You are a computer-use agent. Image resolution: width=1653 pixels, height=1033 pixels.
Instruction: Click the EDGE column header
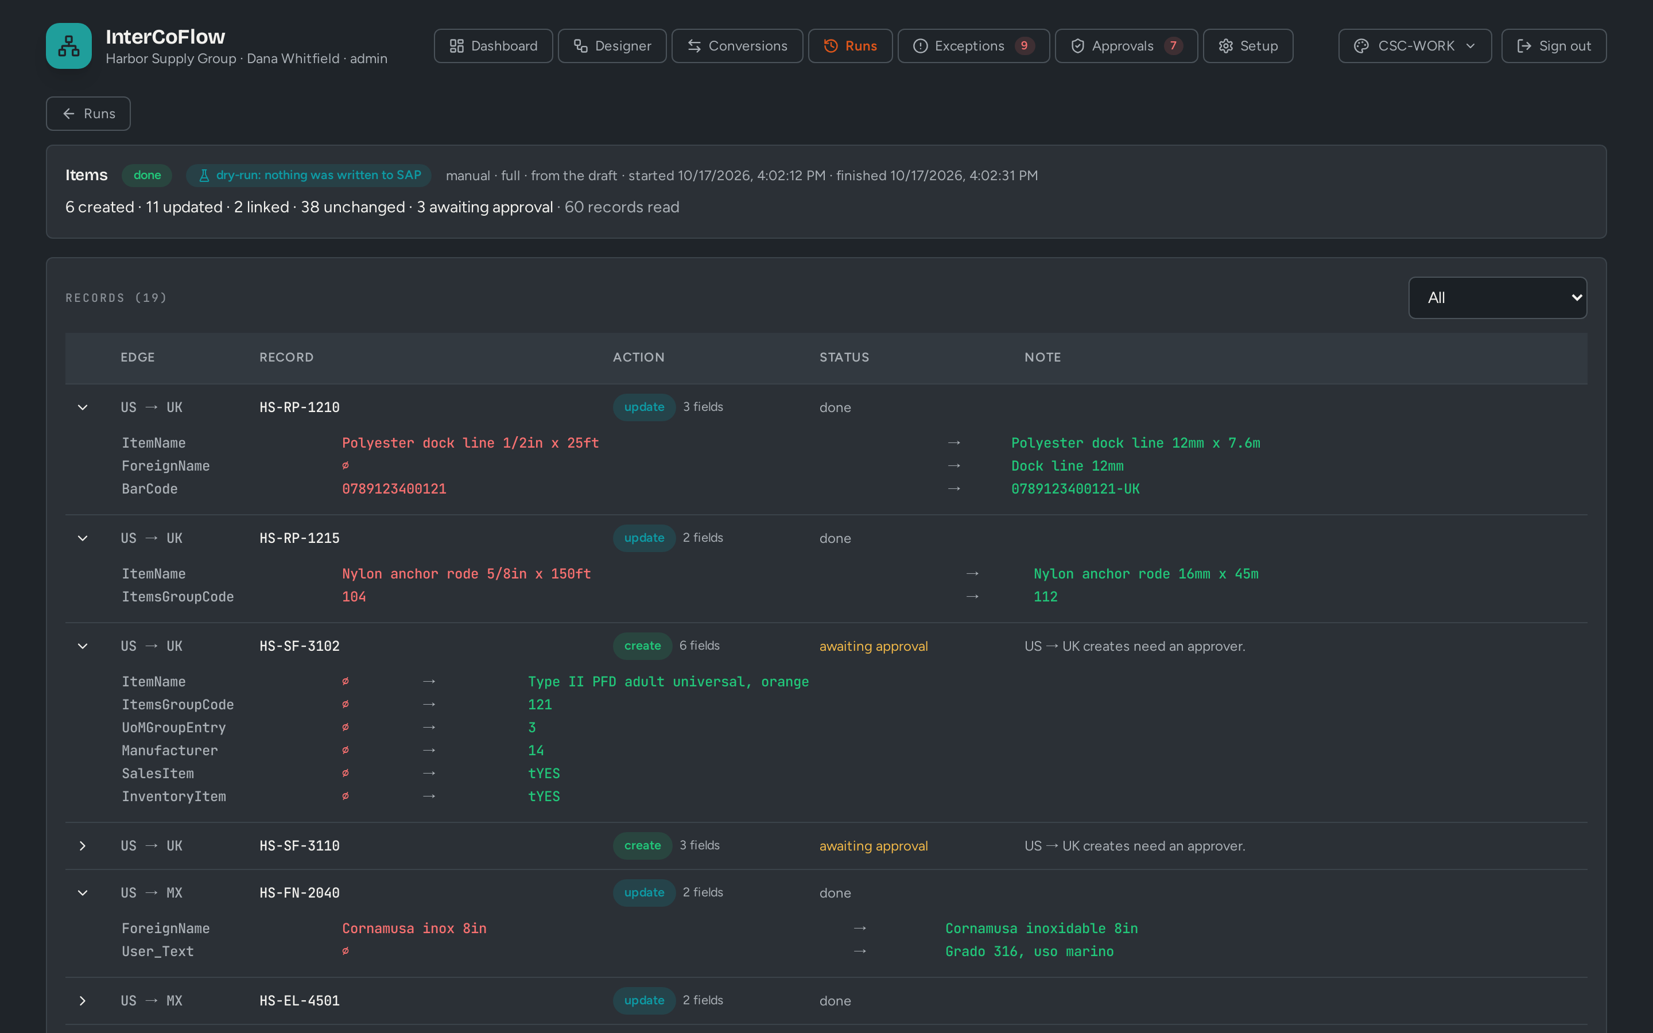point(137,358)
